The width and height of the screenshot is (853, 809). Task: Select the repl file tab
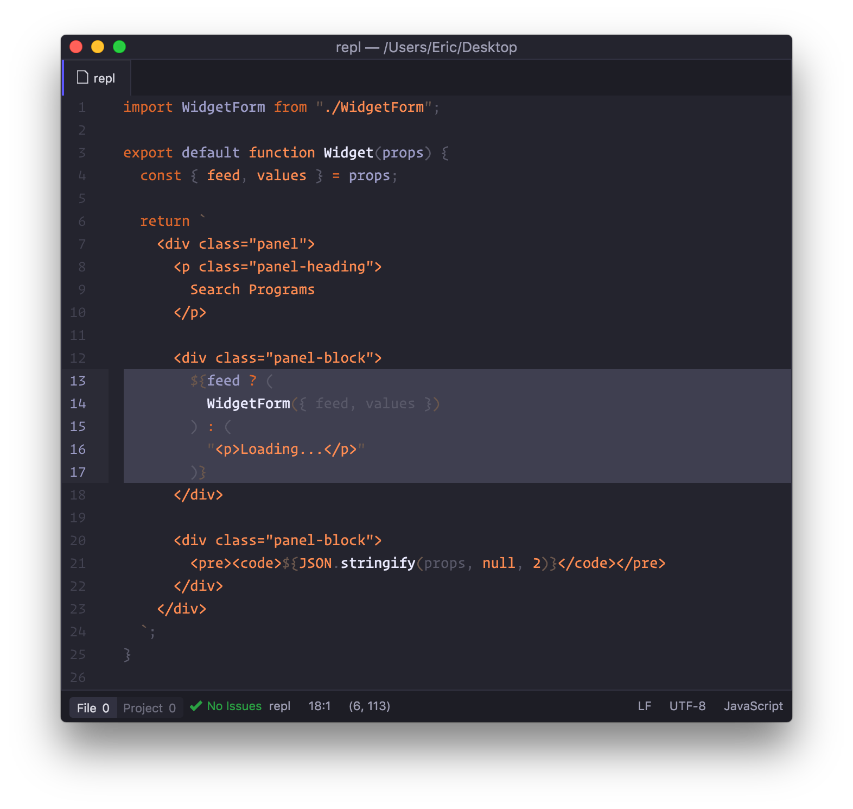(97, 78)
